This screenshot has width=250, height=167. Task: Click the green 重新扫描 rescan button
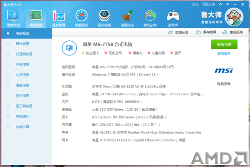[224, 45]
